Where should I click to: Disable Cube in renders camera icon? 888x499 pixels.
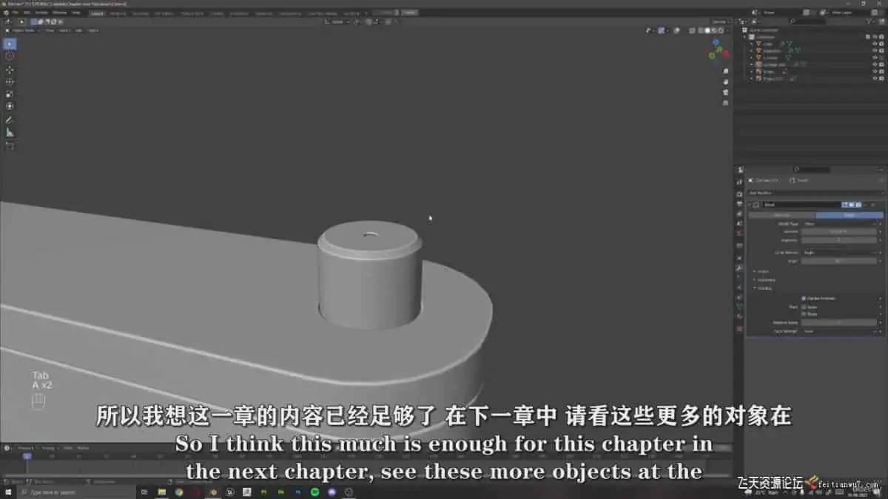pos(881,44)
